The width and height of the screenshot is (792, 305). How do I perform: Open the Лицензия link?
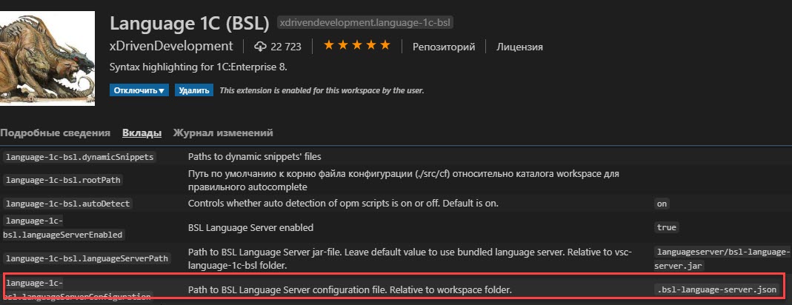coord(519,47)
